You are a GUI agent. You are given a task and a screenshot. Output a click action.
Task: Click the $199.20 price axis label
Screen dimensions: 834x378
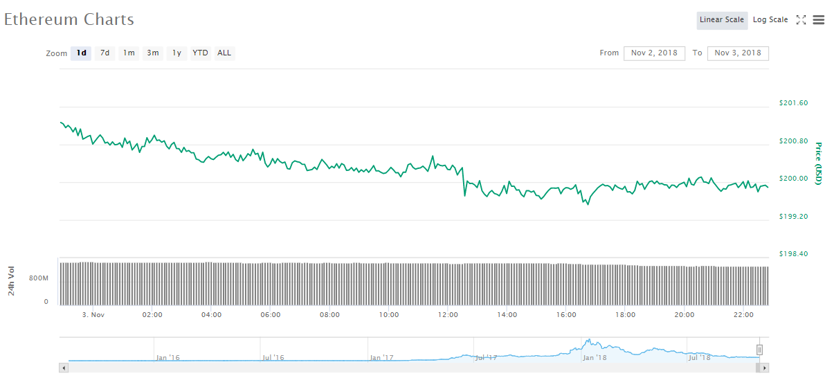point(793,217)
